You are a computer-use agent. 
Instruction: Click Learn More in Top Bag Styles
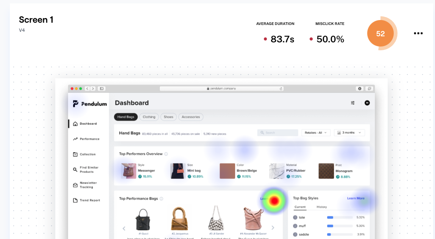coord(355,198)
